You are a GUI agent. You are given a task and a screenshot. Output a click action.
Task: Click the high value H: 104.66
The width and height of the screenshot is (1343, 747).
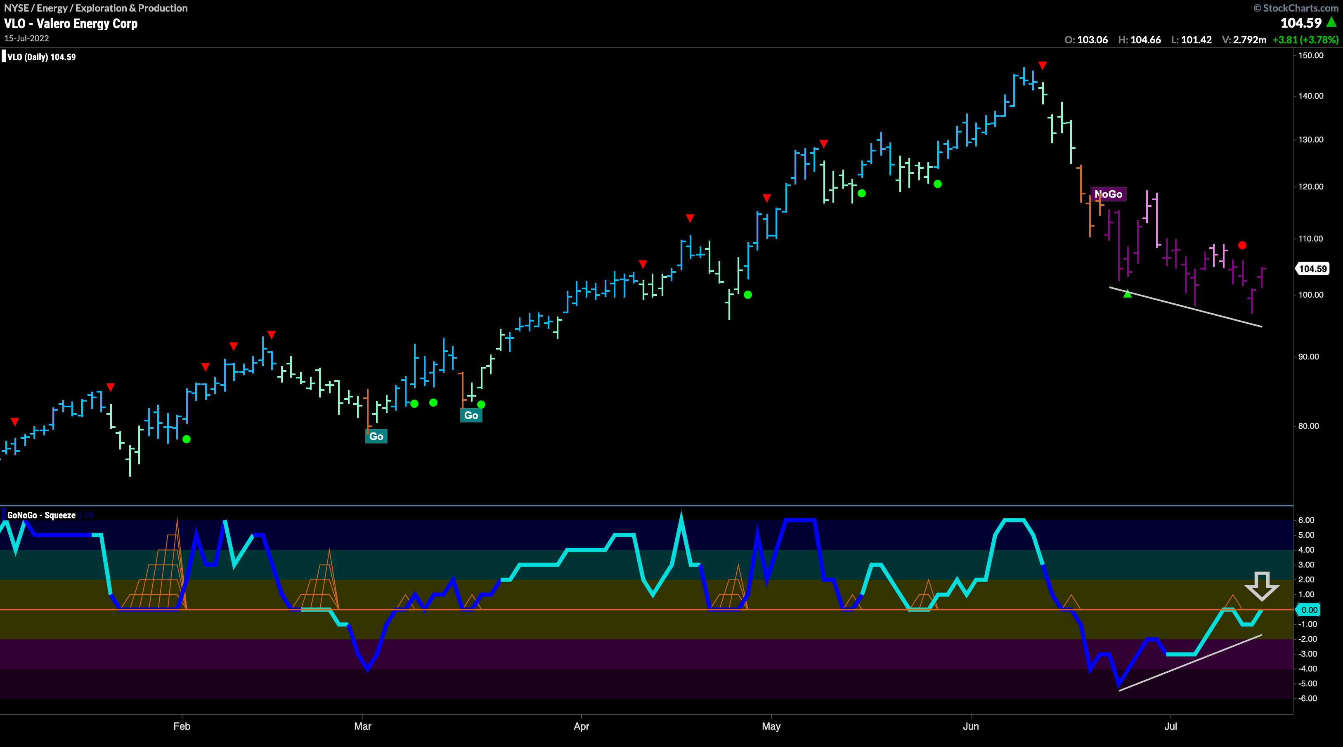[x=1140, y=40]
